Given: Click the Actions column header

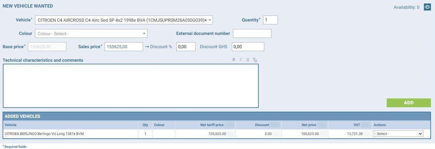Looking at the screenshot, I should [x=380, y=125].
